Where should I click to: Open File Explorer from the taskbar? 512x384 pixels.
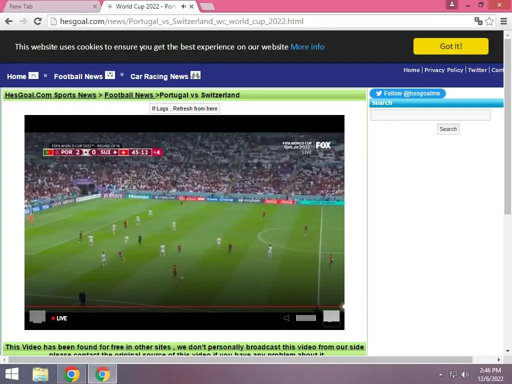[x=40, y=374]
